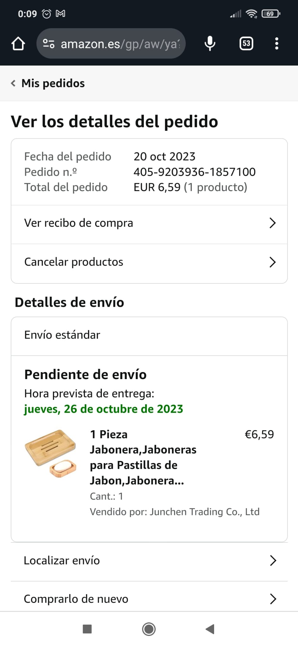Open the browser three-dot menu
The height and width of the screenshot is (647, 298).
(277, 44)
